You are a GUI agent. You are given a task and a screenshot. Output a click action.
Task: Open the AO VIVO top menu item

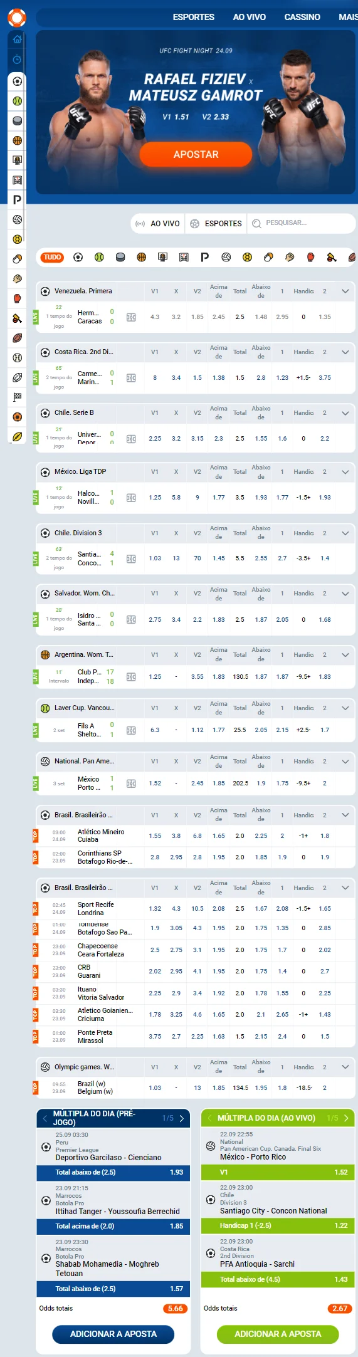[250, 17]
